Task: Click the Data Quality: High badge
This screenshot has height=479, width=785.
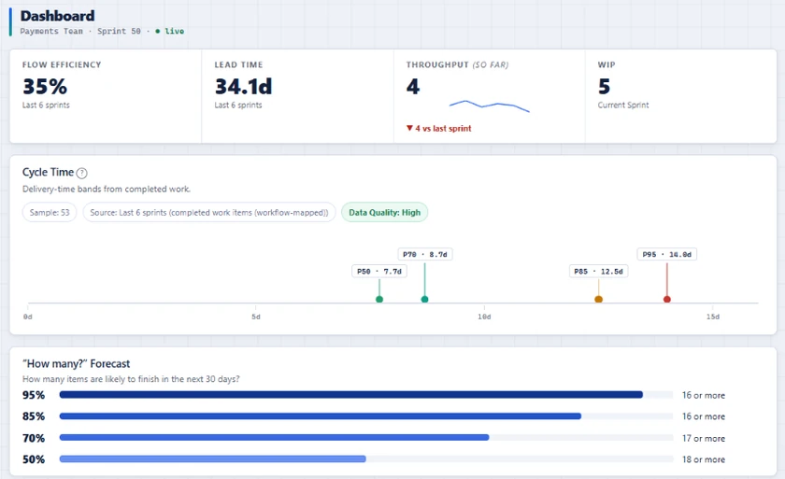Action: (384, 212)
